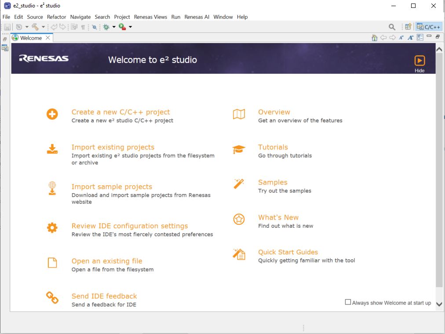Click the restore icon in left trim

tap(5, 39)
